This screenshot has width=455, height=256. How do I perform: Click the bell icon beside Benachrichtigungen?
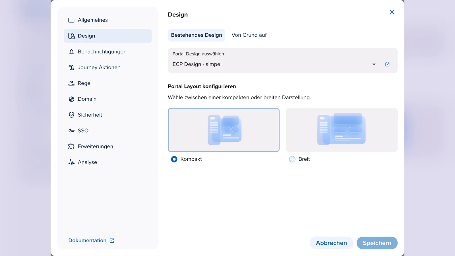(x=71, y=52)
